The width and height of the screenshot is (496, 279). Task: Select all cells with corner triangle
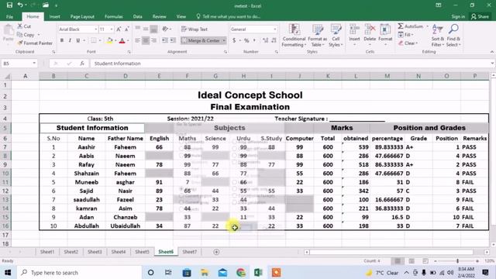point(7,76)
